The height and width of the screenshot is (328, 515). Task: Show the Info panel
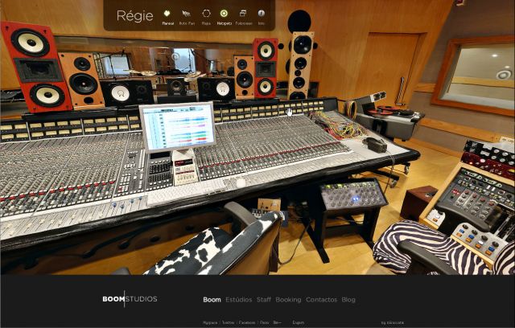point(262,14)
